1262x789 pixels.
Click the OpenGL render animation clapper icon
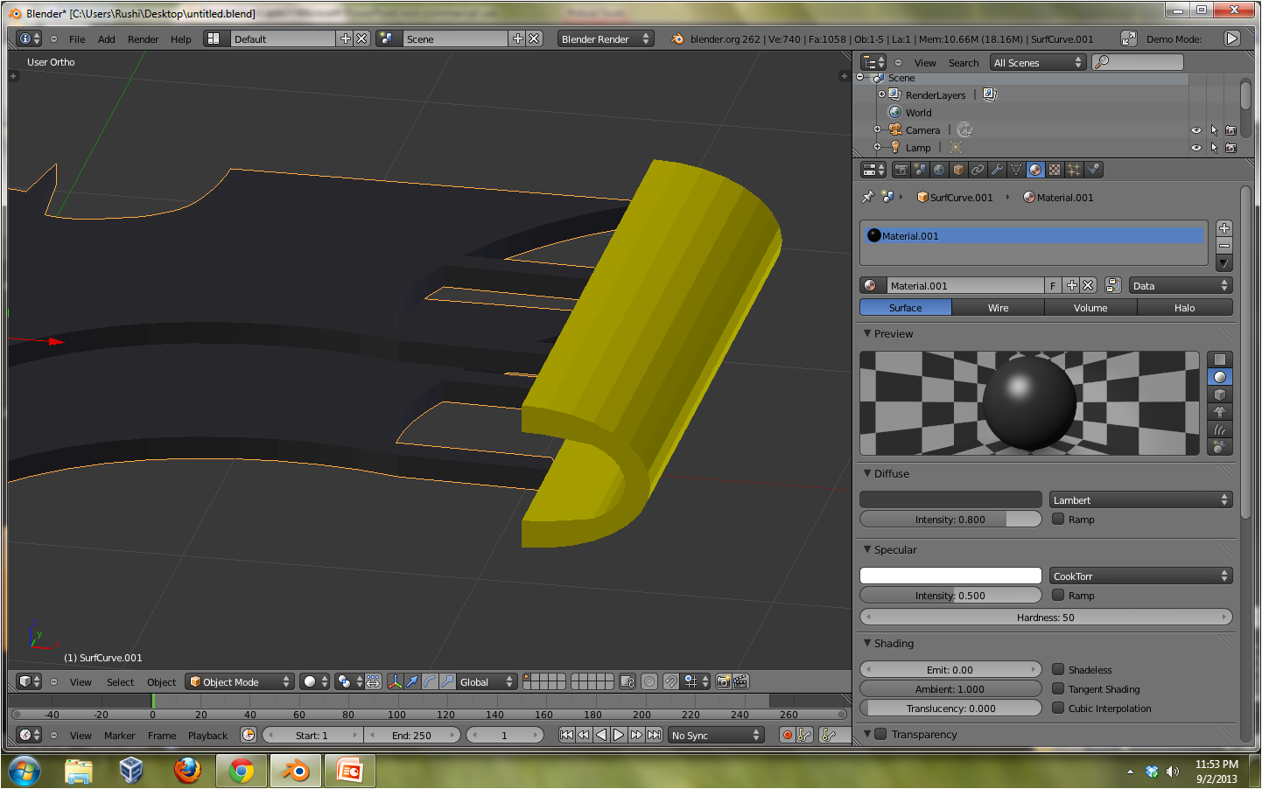pos(740,681)
